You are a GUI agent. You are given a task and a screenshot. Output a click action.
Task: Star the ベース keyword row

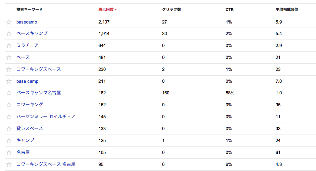point(9,58)
